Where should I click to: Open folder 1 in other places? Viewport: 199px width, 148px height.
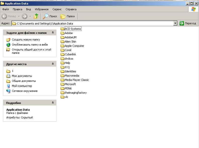(13, 71)
